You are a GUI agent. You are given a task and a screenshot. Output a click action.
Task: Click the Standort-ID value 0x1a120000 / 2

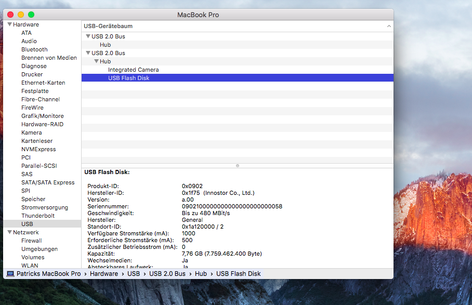pos(203,227)
